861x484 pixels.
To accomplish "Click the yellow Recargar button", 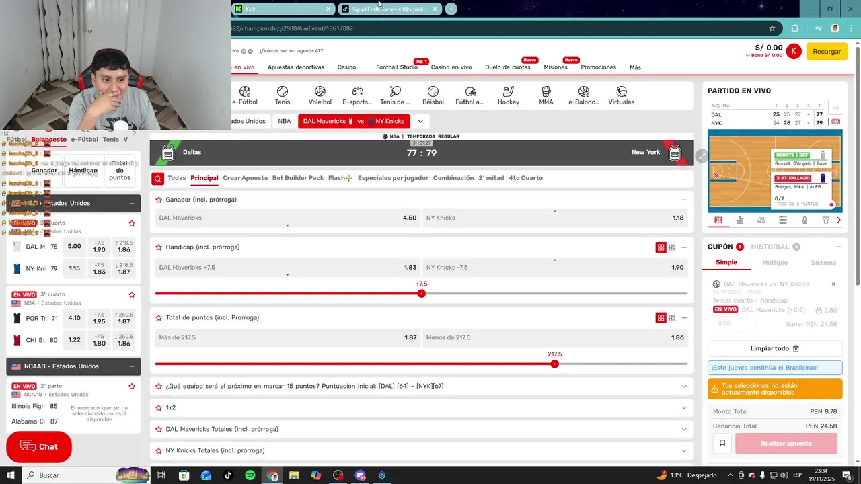I will pos(827,51).
